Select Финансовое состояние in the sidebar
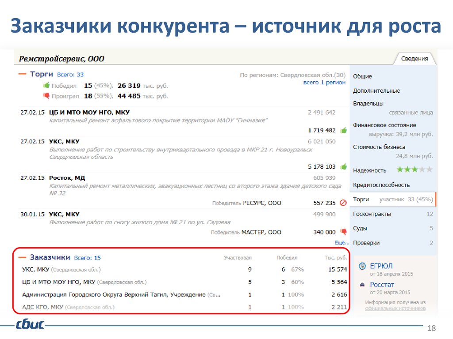This screenshot has height=339, width=453. coord(384,125)
